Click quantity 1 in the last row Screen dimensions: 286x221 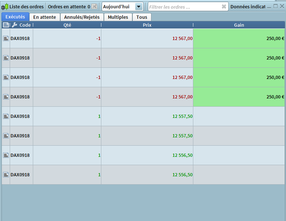100,175
